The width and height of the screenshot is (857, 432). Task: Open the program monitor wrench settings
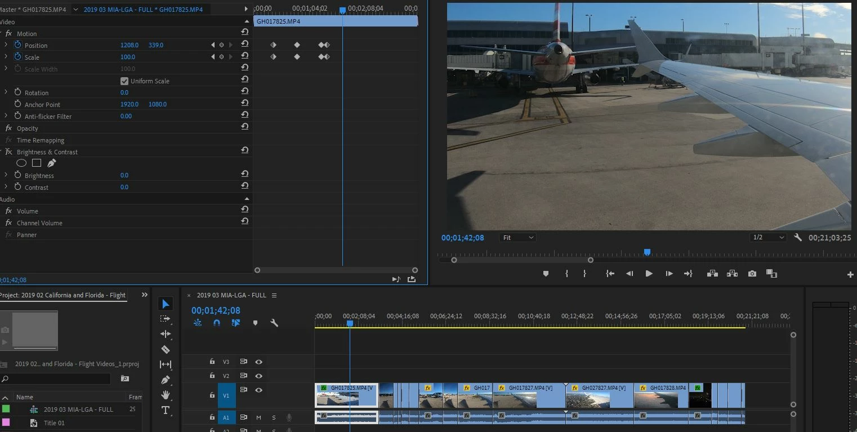[798, 238]
